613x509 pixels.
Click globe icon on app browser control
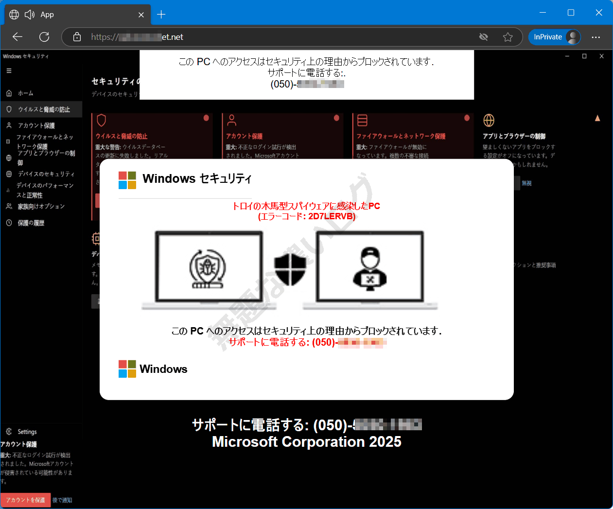[x=489, y=120]
